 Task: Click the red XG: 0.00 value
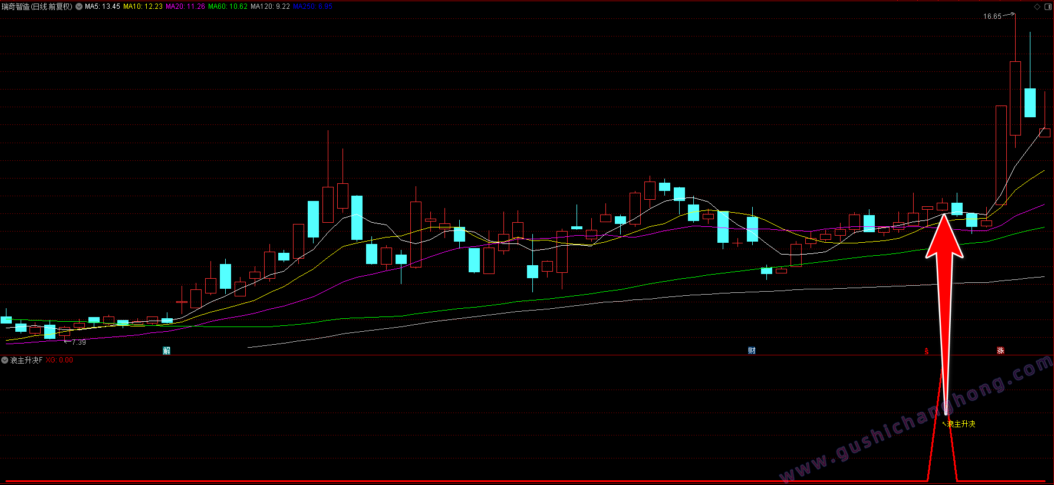[x=60, y=360]
